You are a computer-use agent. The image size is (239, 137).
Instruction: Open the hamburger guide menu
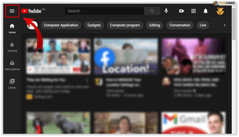(x=12, y=11)
